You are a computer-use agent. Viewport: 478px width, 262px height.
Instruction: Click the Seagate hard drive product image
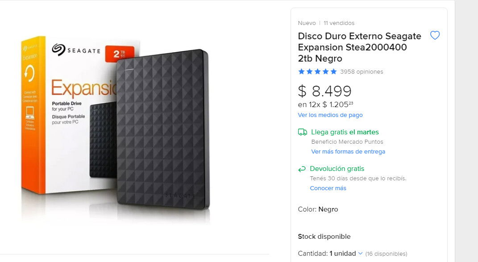162,129
